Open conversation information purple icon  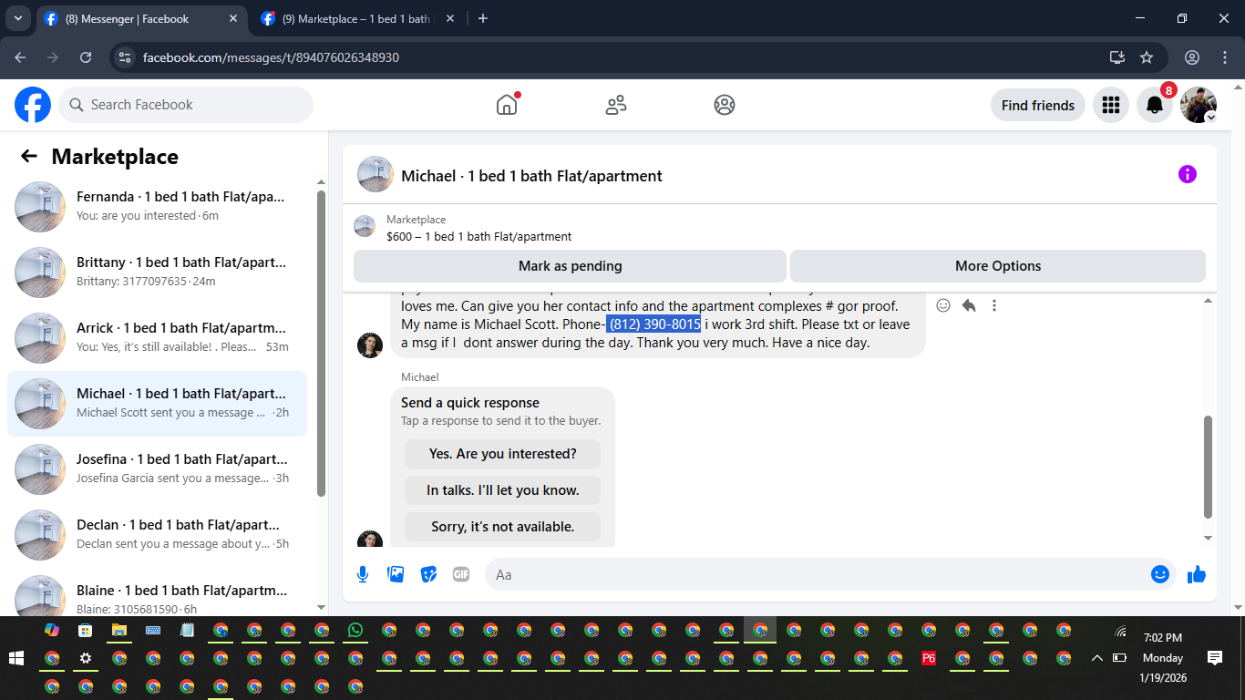point(1187,174)
